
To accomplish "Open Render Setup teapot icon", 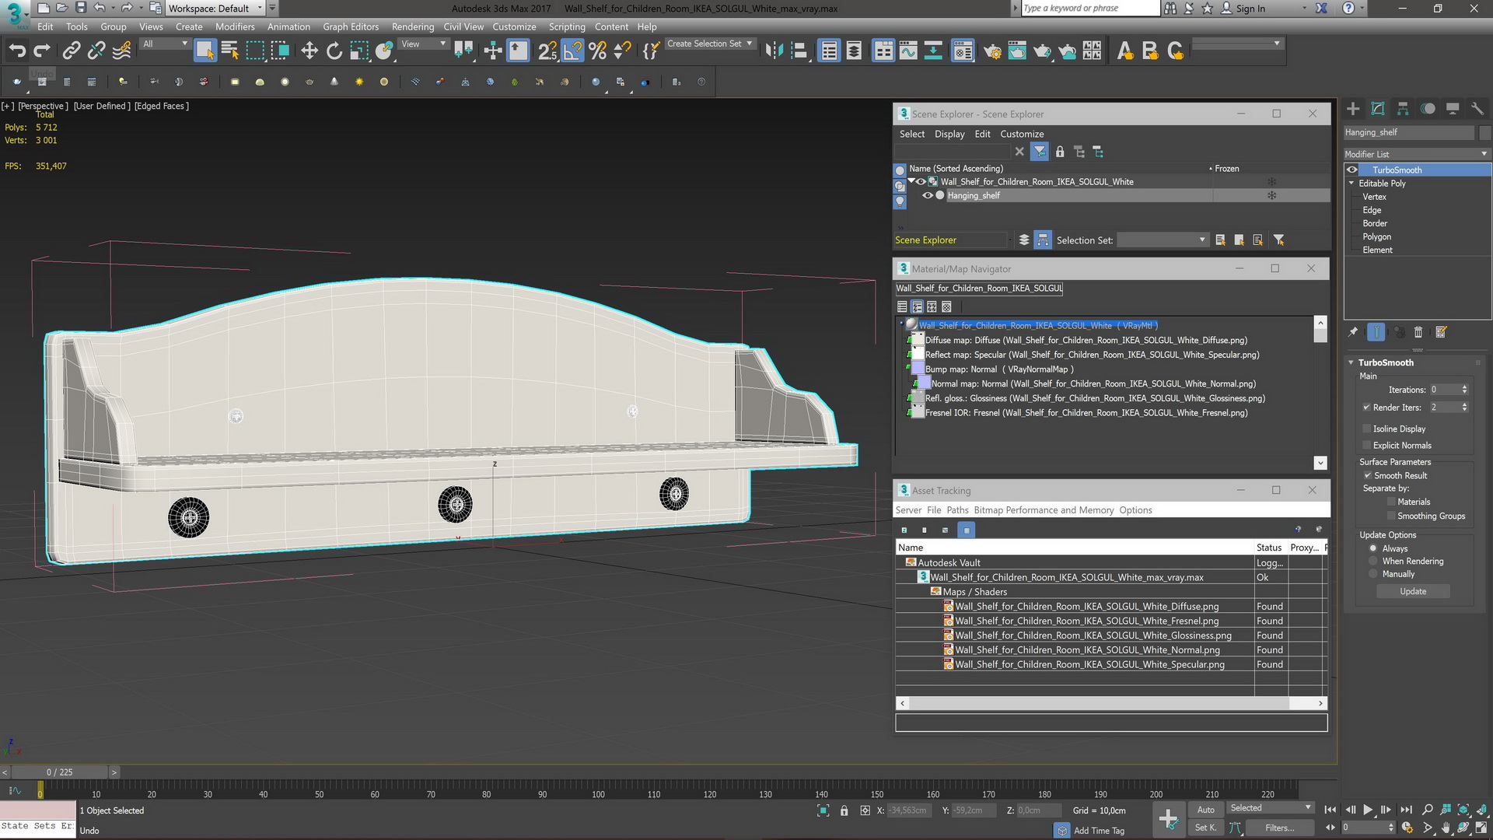I will point(992,51).
